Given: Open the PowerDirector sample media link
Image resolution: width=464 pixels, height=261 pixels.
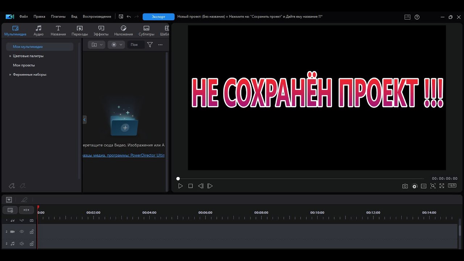Looking at the screenshot, I should coord(124,155).
